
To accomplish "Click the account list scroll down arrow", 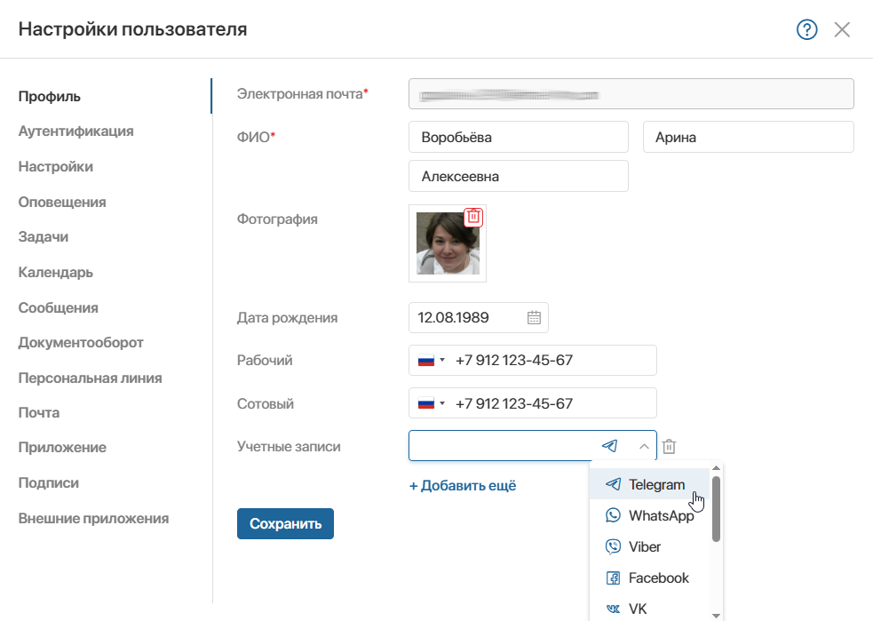I will [716, 616].
